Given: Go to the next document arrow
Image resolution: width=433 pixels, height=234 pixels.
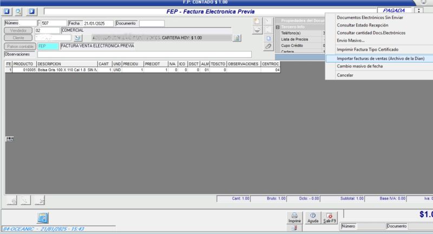Looking at the screenshot, I should pyautogui.click(x=31, y=11).
